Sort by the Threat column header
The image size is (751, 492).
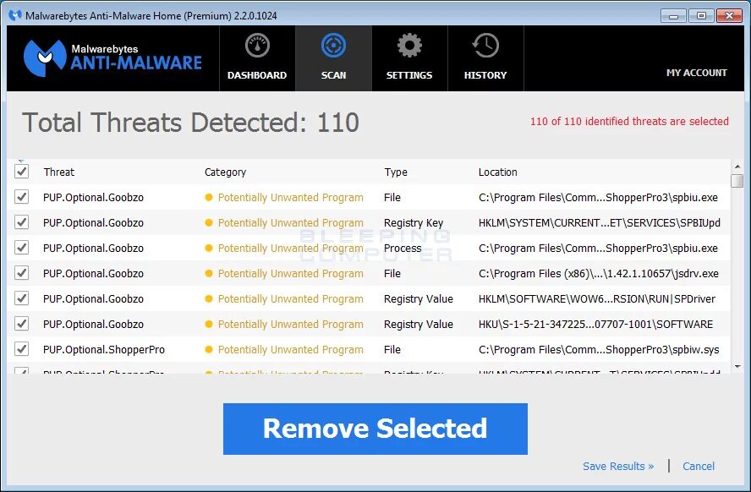click(x=59, y=172)
